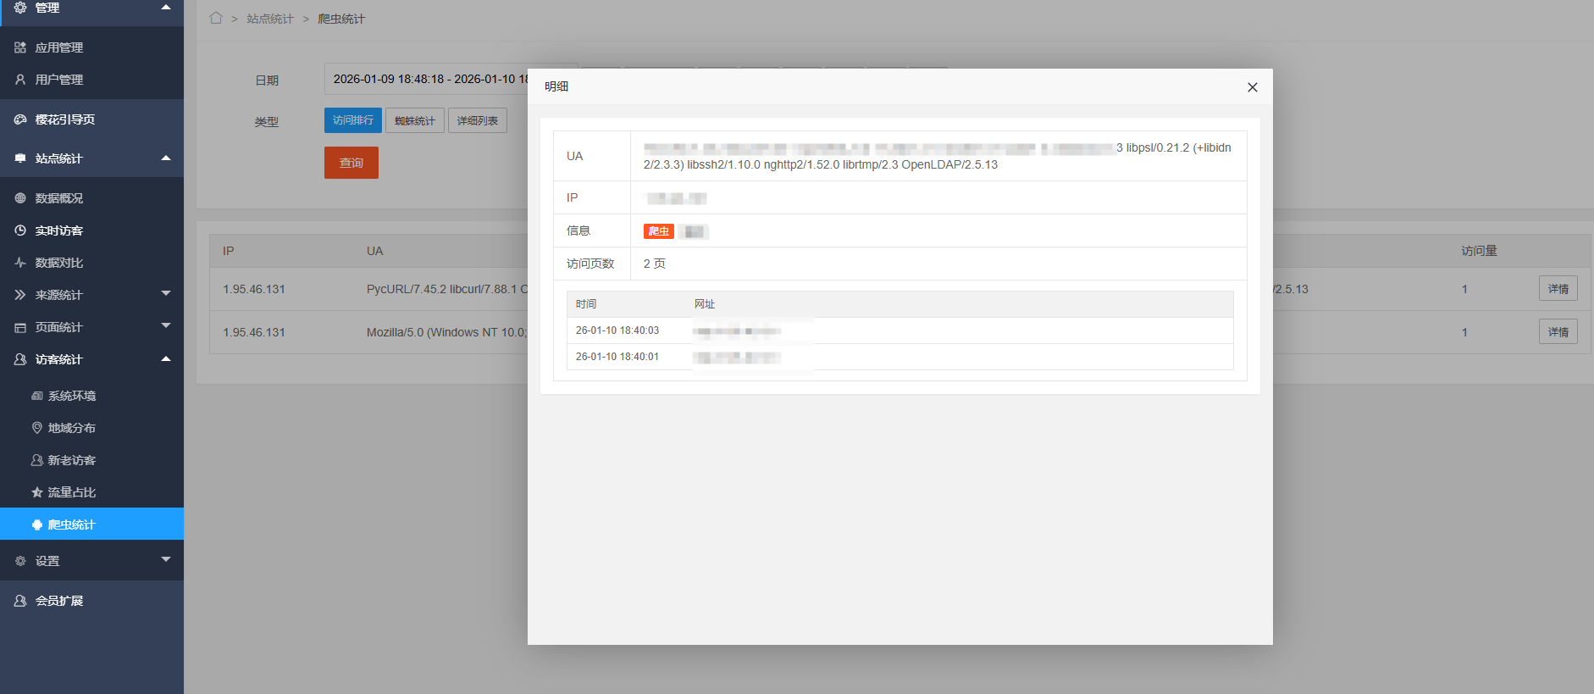The width and height of the screenshot is (1594, 694).
Task: Click the 18:40:01 visit time entry
Action: (x=617, y=357)
